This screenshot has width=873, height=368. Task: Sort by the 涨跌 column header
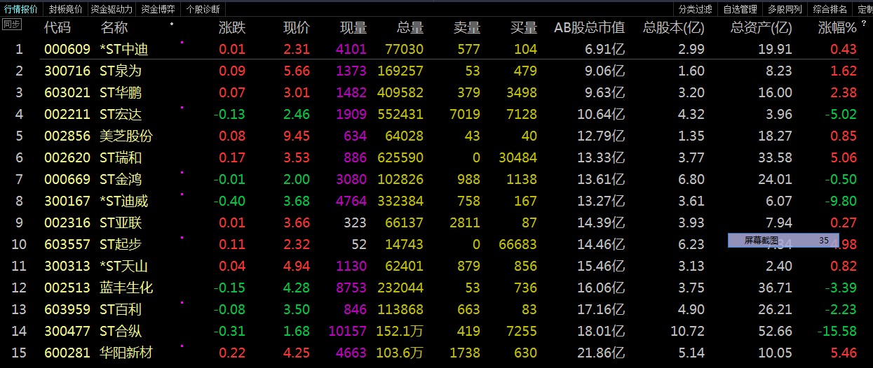(232, 28)
